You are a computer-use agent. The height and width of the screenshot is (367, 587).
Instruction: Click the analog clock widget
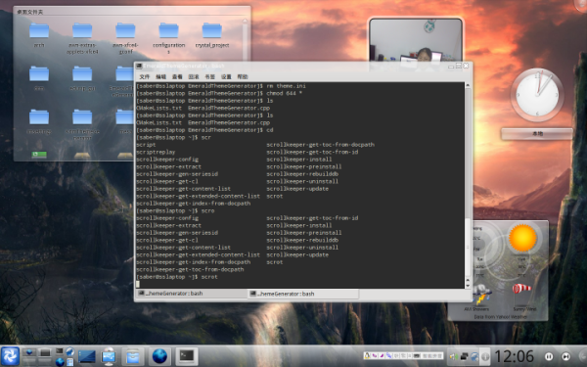pyautogui.click(x=537, y=94)
